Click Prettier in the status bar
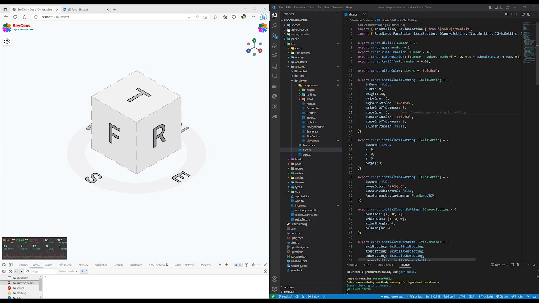The width and height of the screenshot is (539, 303). coord(518,296)
